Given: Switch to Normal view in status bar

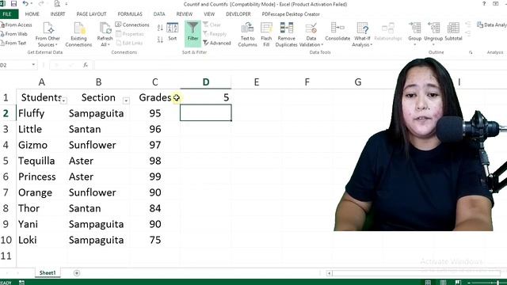Looking at the screenshot, I should click(428, 283).
